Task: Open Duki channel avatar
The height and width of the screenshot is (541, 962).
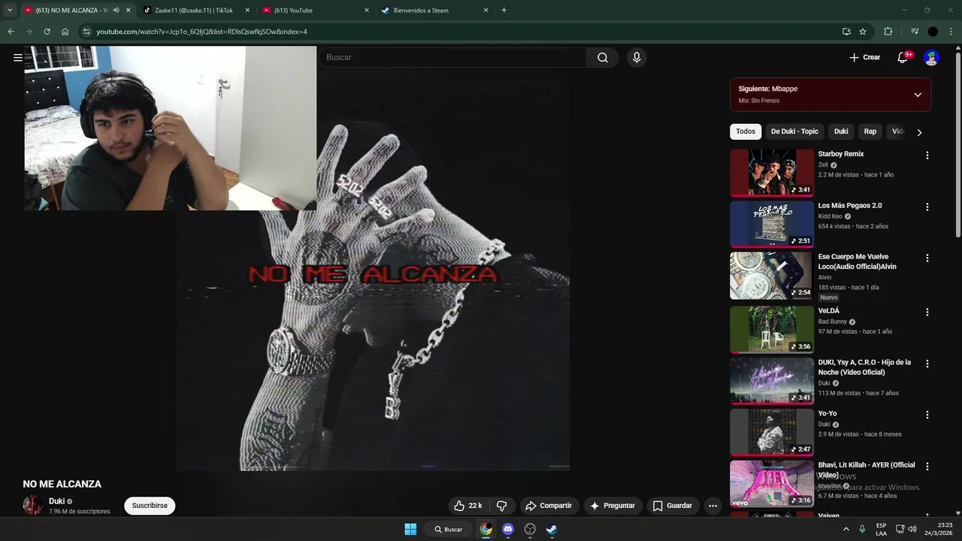Action: click(x=33, y=505)
